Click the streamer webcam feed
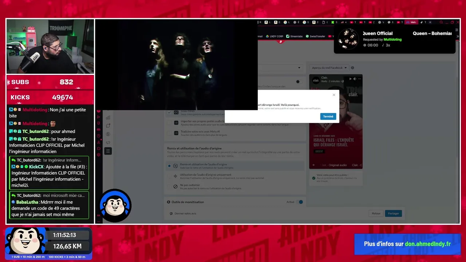The width and height of the screenshot is (466, 262). click(50, 47)
